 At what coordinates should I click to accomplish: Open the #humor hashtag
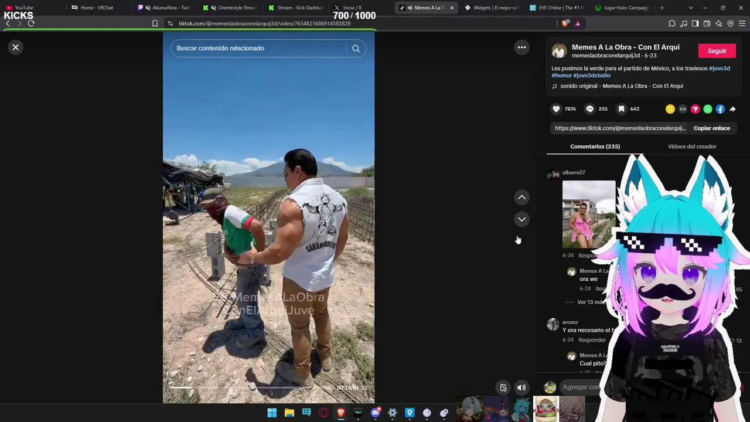pos(561,76)
